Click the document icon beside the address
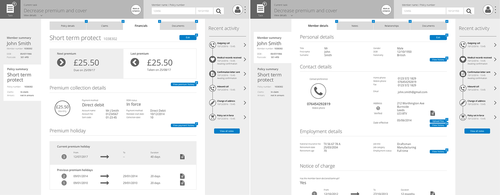This screenshot has height=195, width=500. 433,113
